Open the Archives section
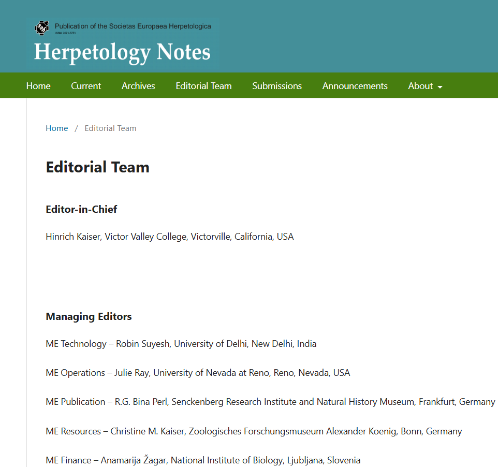Screen dimensions: 498x467 coord(138,85)
